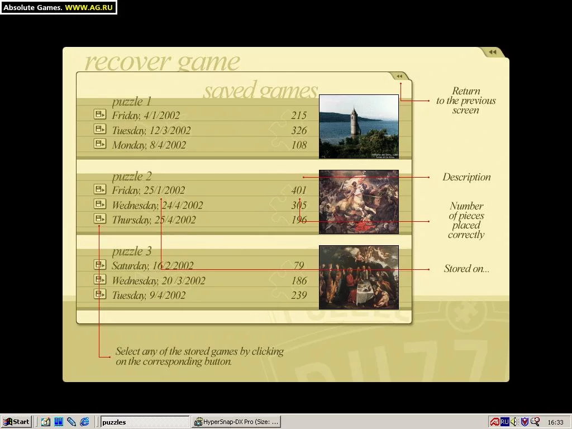The width and height of the screenshot is (572, 429).
Task: Click the shield tray icon
Action: click(525, 422)
